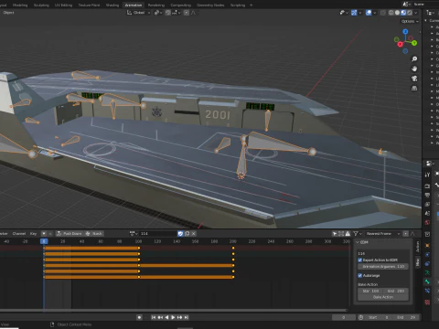439x329 pixels.
Task: Open the dope sheet filters funnel dropdown
Action: click(357, 234)
